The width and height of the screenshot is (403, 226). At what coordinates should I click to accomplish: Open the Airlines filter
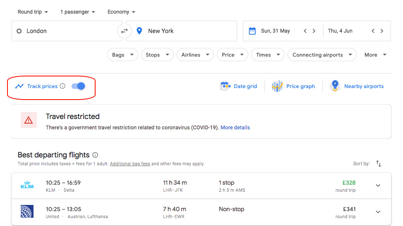pos(195,55)
